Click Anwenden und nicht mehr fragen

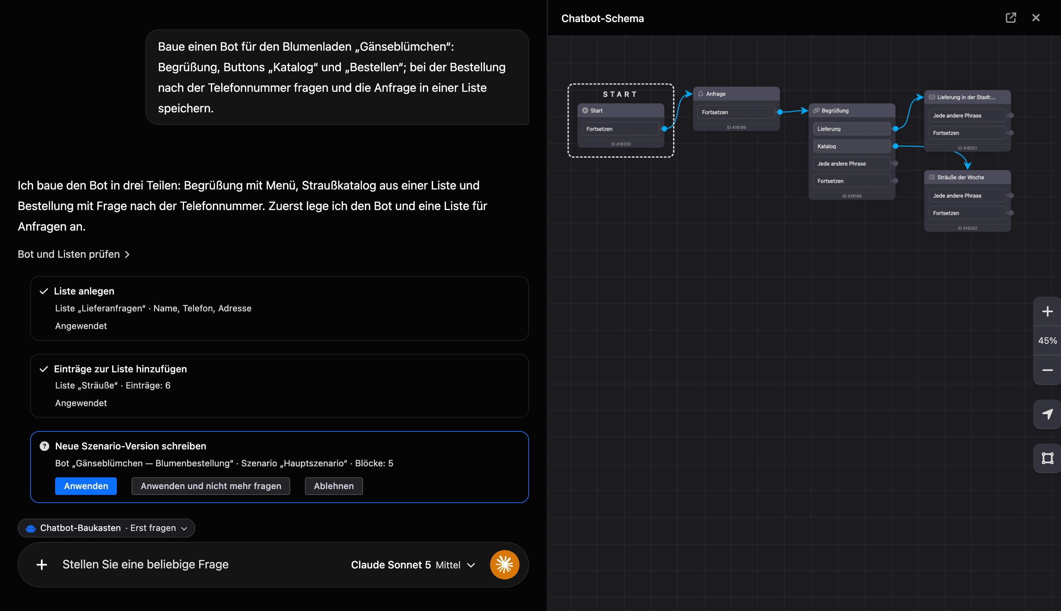[x=211, y=486]
